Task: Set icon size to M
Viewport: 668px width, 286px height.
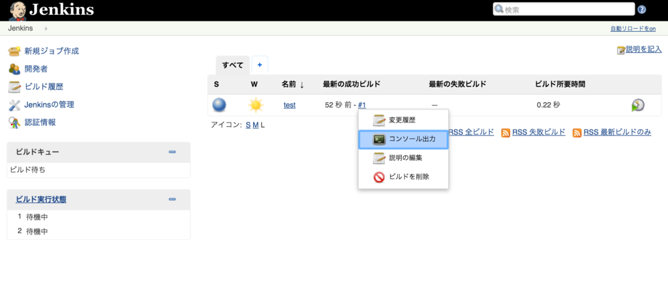Action: click(x=256, y=125)
